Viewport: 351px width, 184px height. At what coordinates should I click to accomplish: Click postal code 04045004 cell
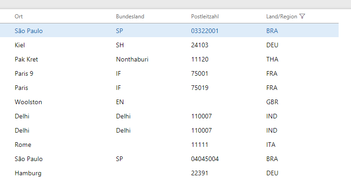click(x=204, y=159)
